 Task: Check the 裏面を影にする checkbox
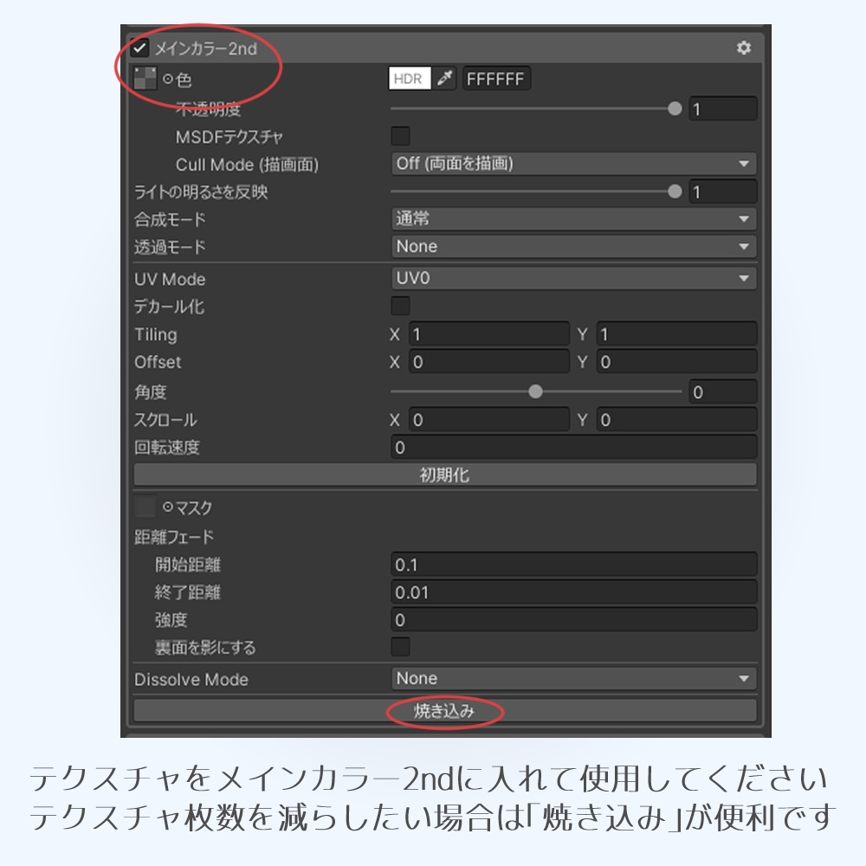[x=399, y=647]
